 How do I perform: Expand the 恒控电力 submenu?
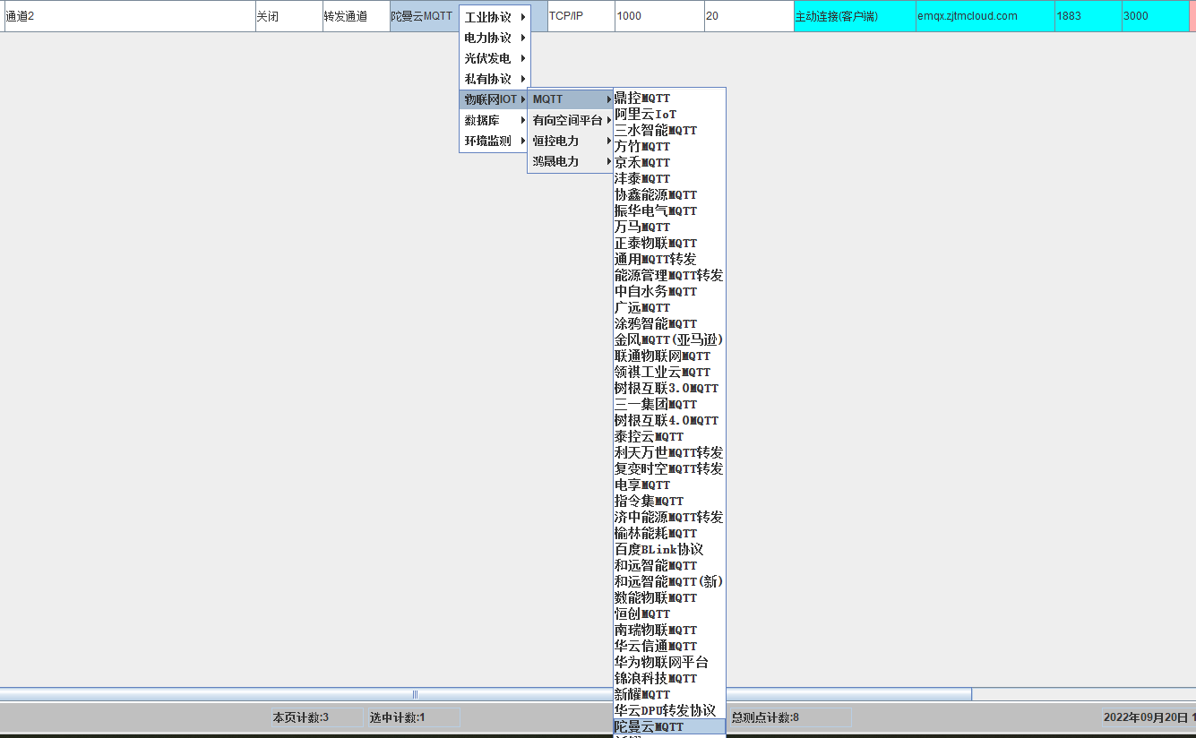(x=571, y=141)
